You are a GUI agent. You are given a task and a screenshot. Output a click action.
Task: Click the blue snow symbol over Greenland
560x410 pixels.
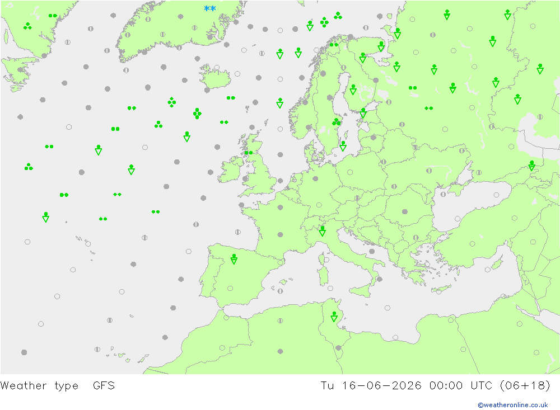pos(209,8)
